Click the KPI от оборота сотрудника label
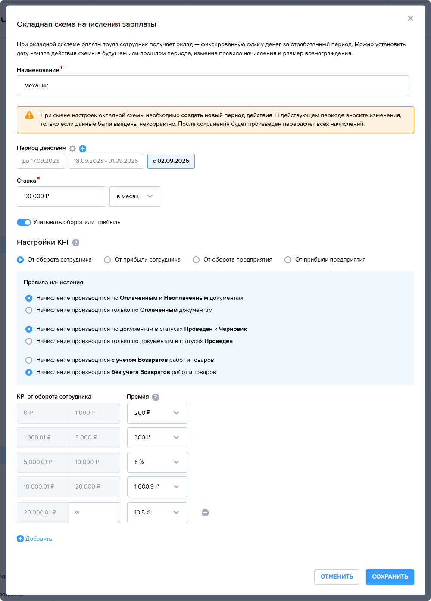Viewport: 431px width, 601px height. coord(54,397)
